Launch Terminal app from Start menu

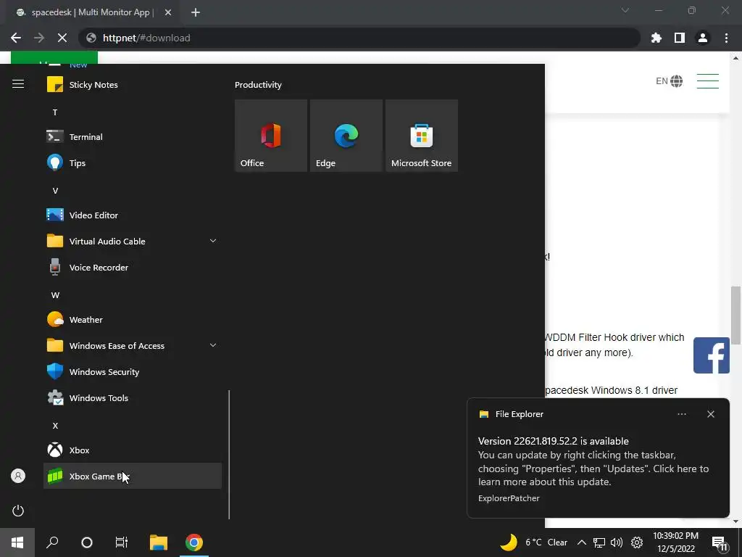click(x=133, y=137)
